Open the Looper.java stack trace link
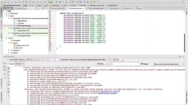The width and height of the screenshot is (188, 105). tap(58, 81)
